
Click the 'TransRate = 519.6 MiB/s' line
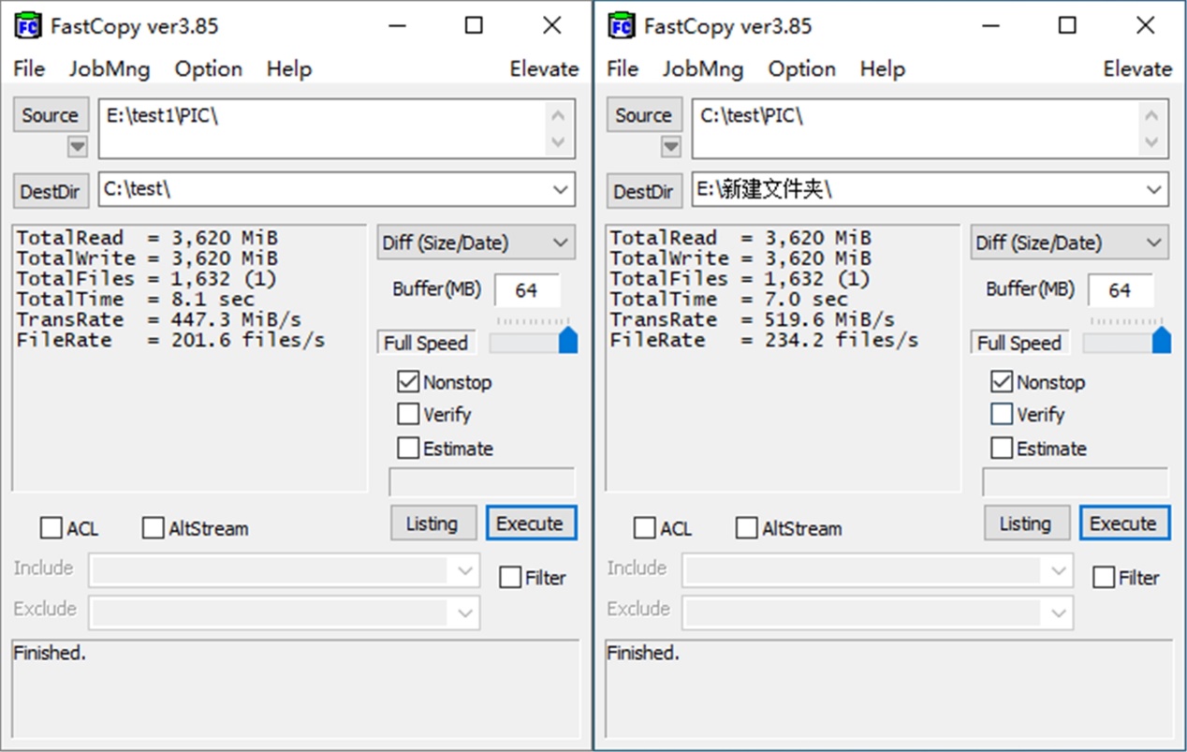(752, 320)
